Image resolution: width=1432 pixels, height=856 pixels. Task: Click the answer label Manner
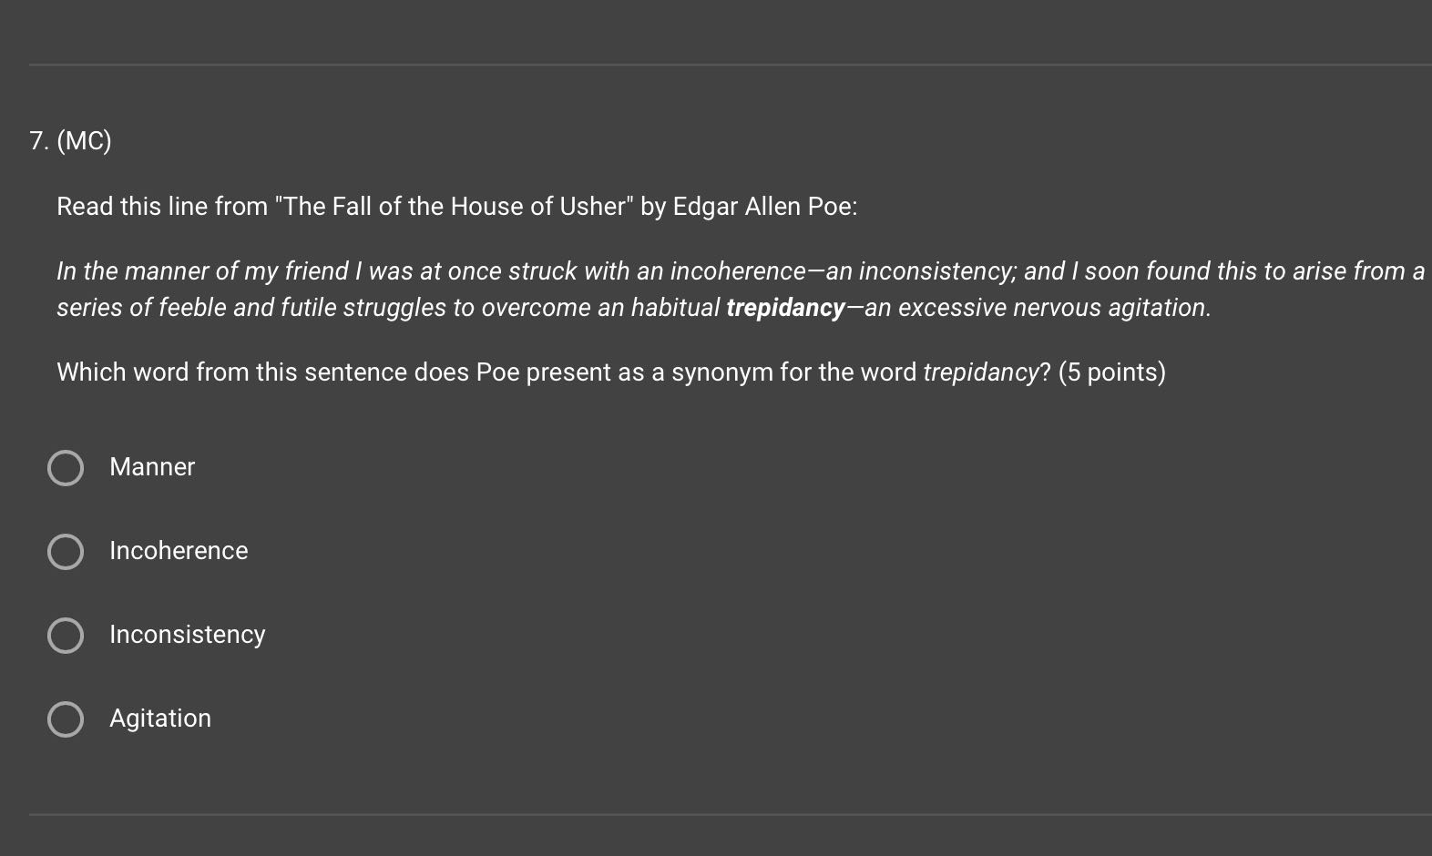[151, 467]
